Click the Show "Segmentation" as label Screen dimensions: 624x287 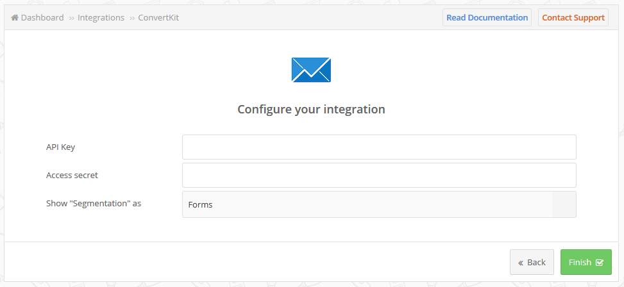click(94, 204)
